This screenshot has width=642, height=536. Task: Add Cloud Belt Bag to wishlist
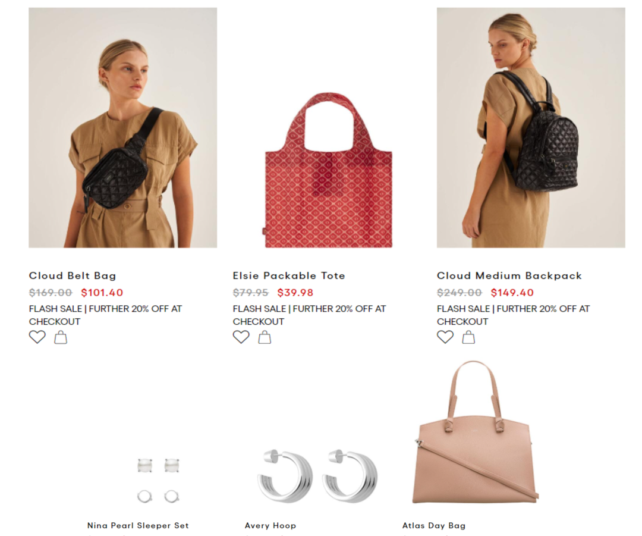(37, 337)
